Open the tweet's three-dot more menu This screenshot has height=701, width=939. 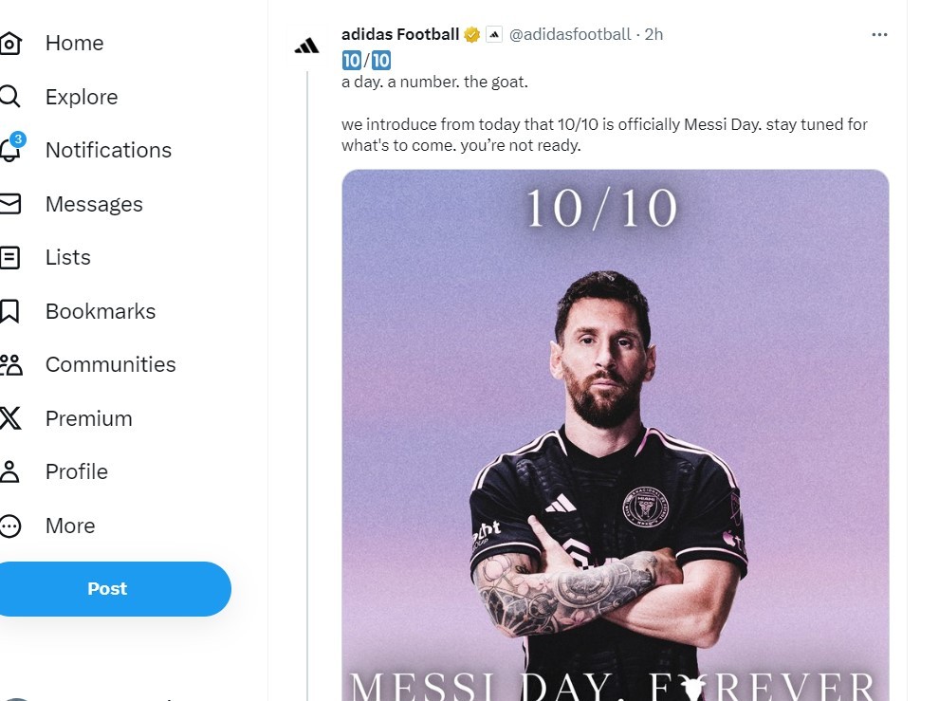coord(879,33)
